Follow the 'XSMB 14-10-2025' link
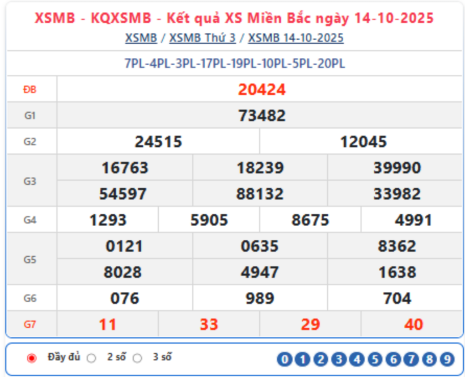This screenshot has height=377, width=465. point(295,38)
